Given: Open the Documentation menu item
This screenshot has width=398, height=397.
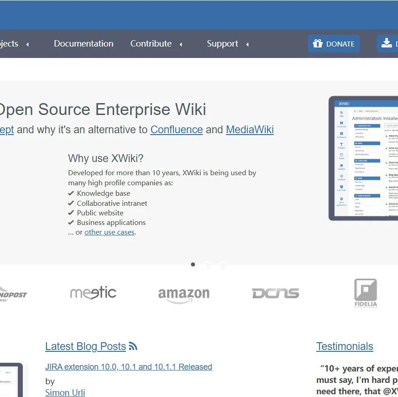Looking at the screenshot, I should tap(84, 44).
